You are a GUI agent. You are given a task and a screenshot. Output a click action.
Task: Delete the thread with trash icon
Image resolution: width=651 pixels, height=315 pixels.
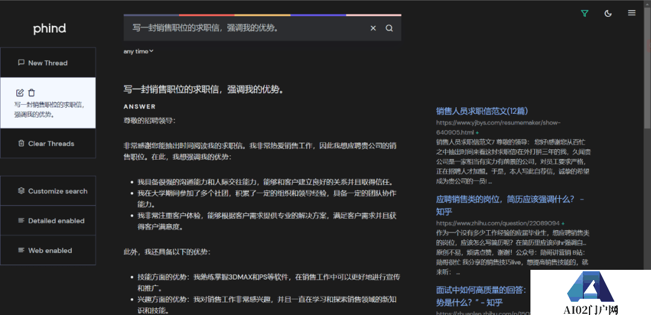pos(31,93)
